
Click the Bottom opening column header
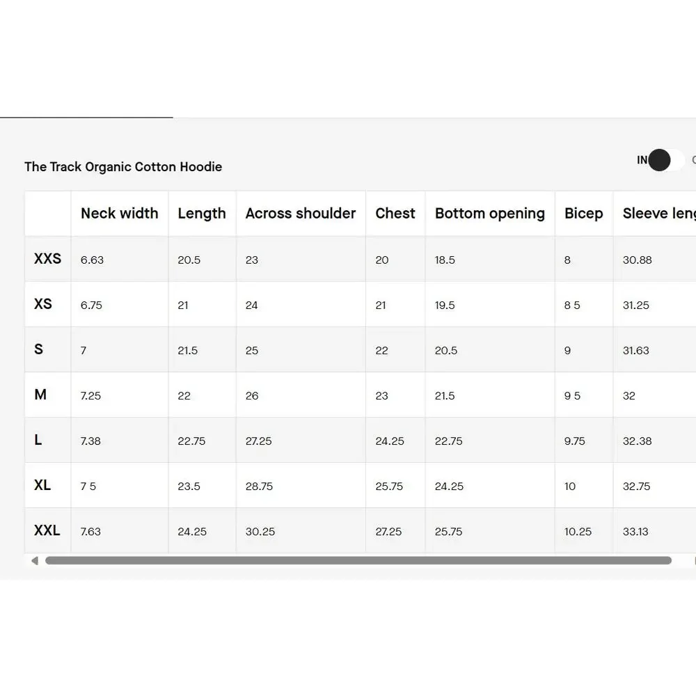point(490,214)
